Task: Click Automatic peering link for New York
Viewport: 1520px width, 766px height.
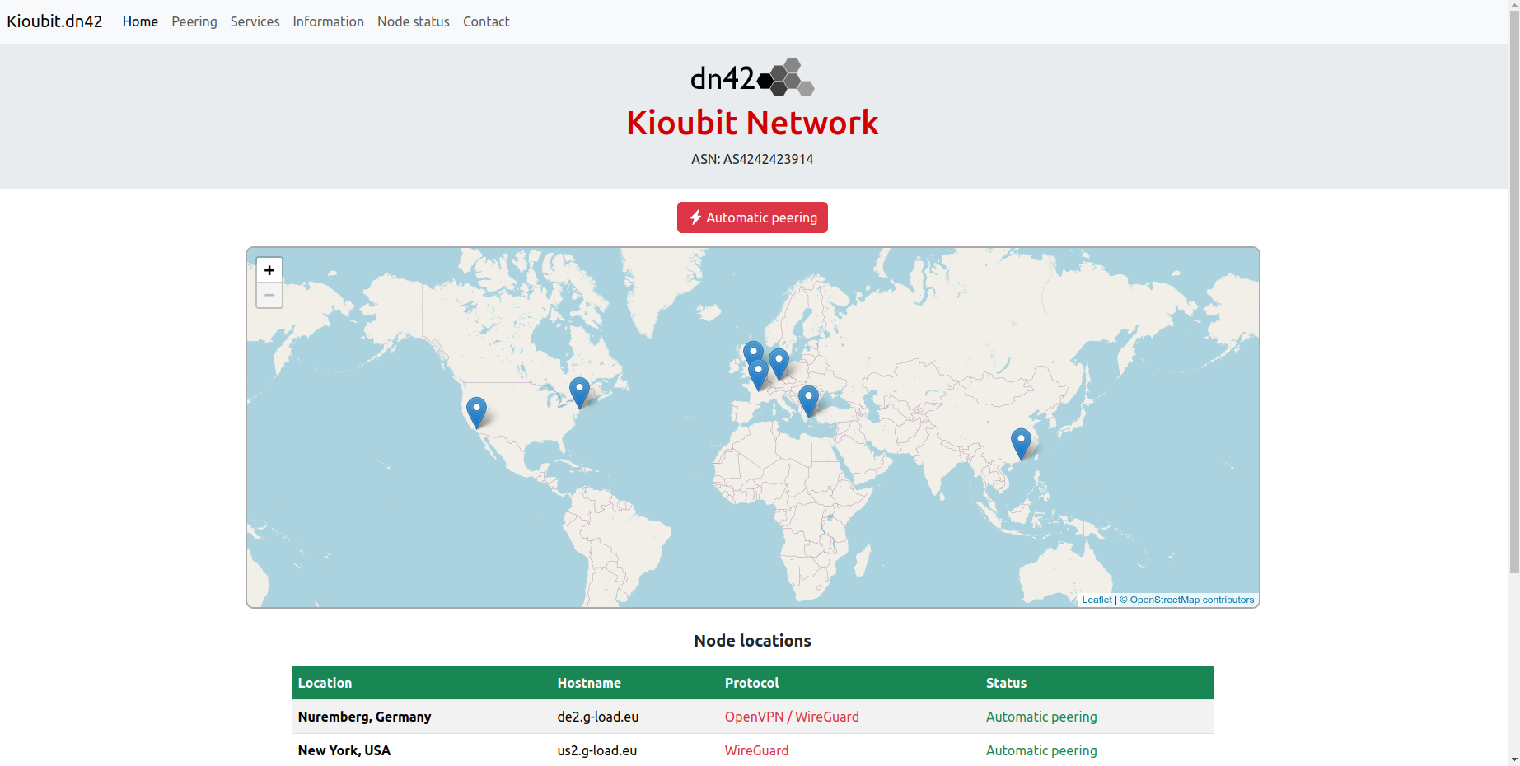Action: 1041,750
